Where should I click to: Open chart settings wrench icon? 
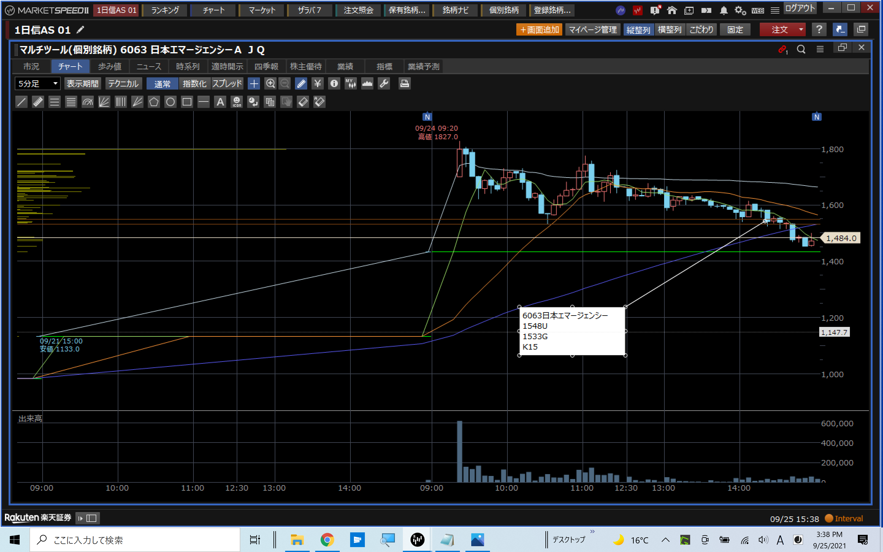click(x=384, y=84)
